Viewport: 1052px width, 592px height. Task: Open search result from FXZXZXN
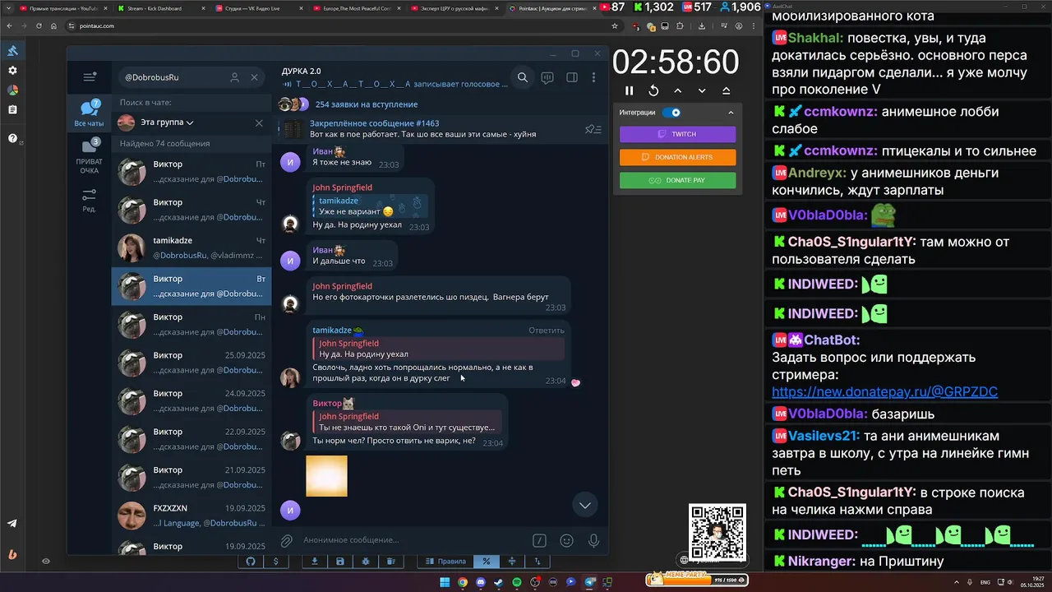tap(191, 516)
